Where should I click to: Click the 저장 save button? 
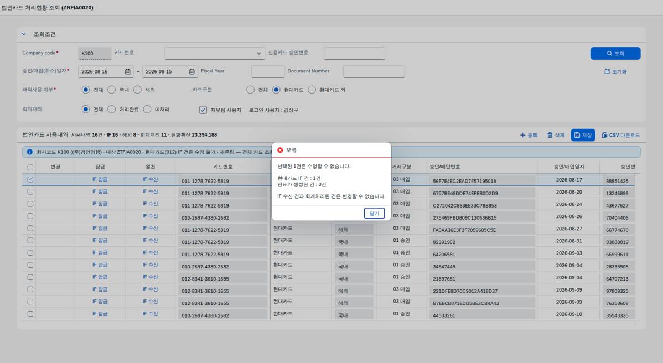pyautogui.click(x=583, y=135)
